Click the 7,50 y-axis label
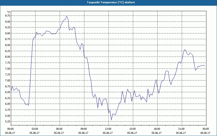Image resolution: width=217 pixels, height=136 pixels. coord(8,69)
